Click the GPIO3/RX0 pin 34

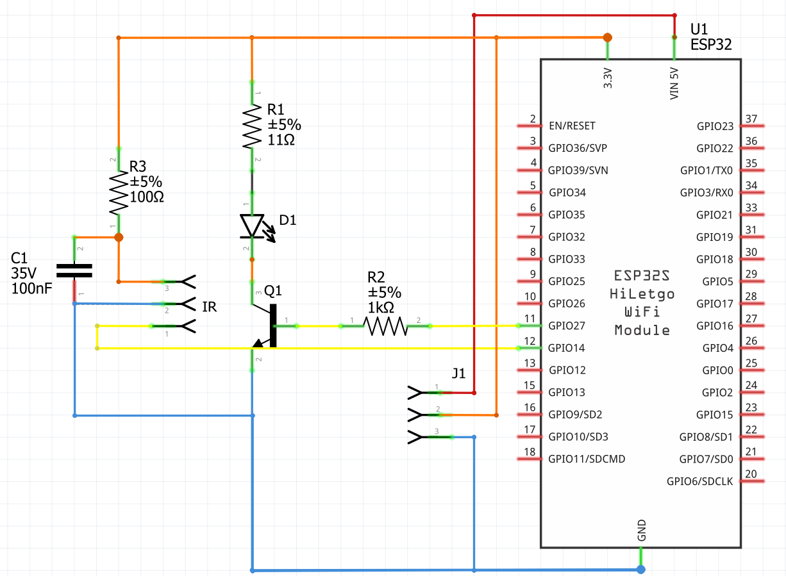tap(753, 192)
